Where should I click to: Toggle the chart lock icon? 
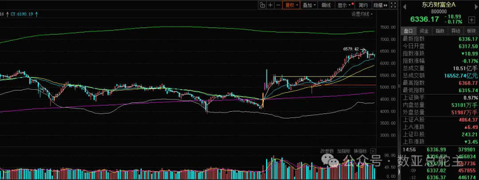coord(262,5)
